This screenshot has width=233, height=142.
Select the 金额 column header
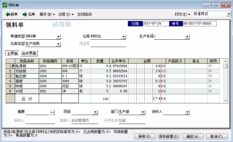[x=147, y=61]
